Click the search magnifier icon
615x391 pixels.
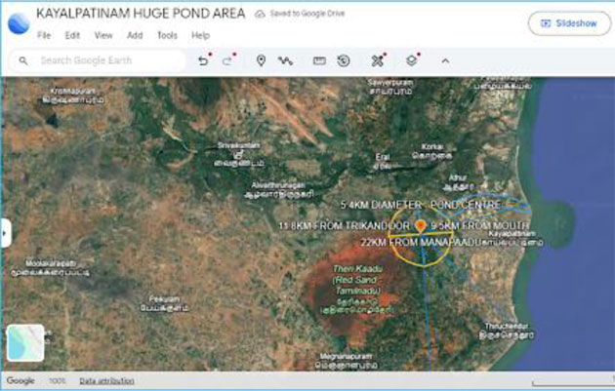point(23,60)
